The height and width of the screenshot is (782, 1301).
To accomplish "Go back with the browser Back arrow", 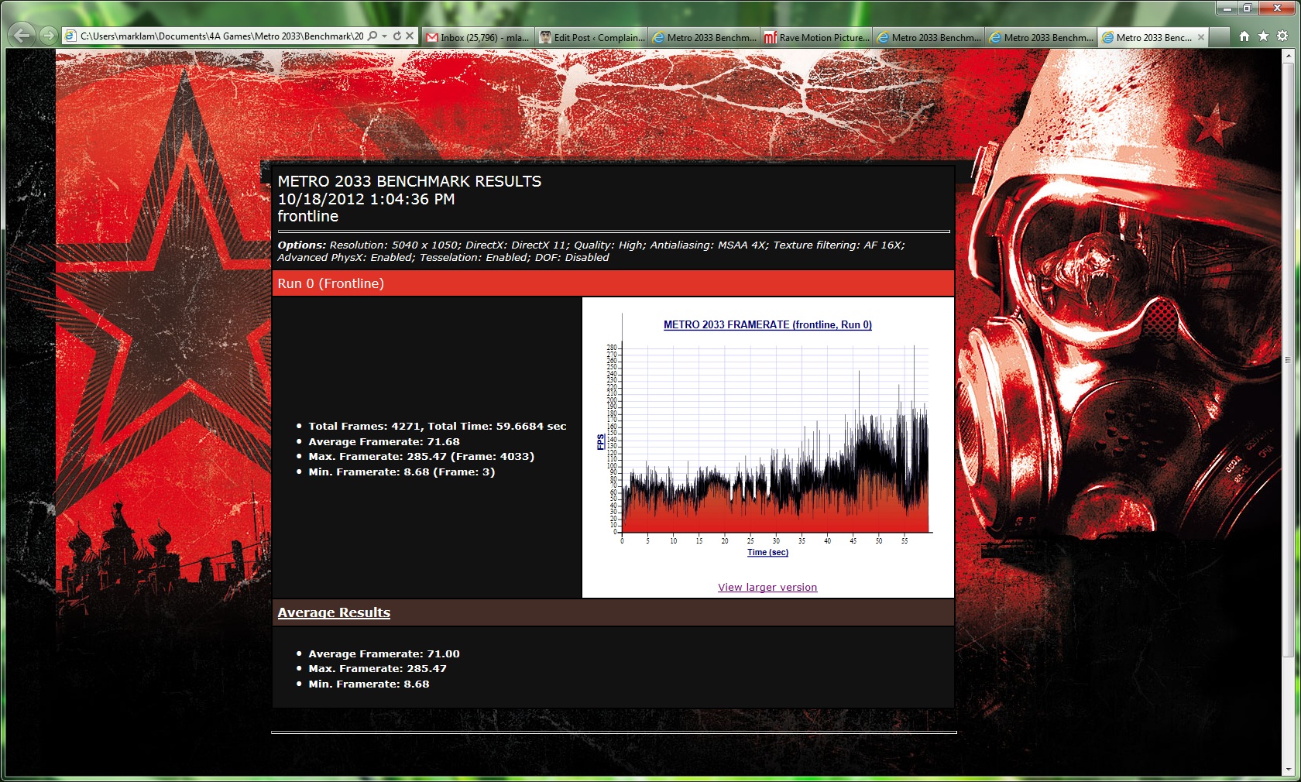I will point(22,36).
